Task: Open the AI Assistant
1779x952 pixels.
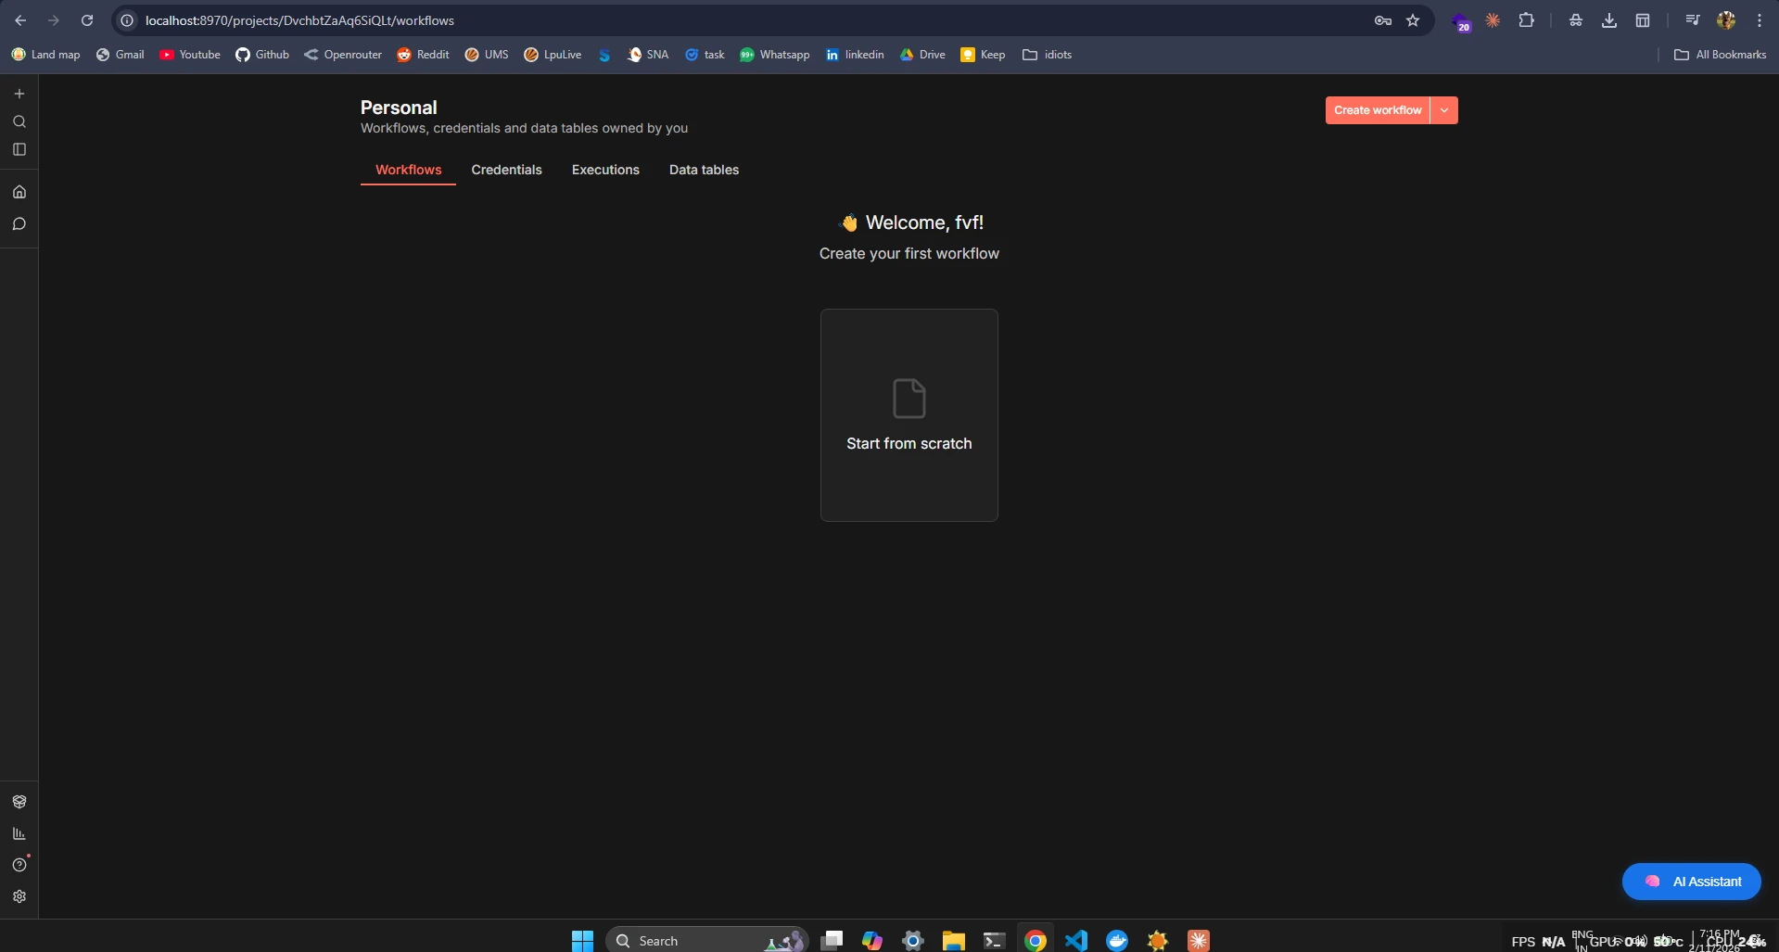Action: 1691,881
